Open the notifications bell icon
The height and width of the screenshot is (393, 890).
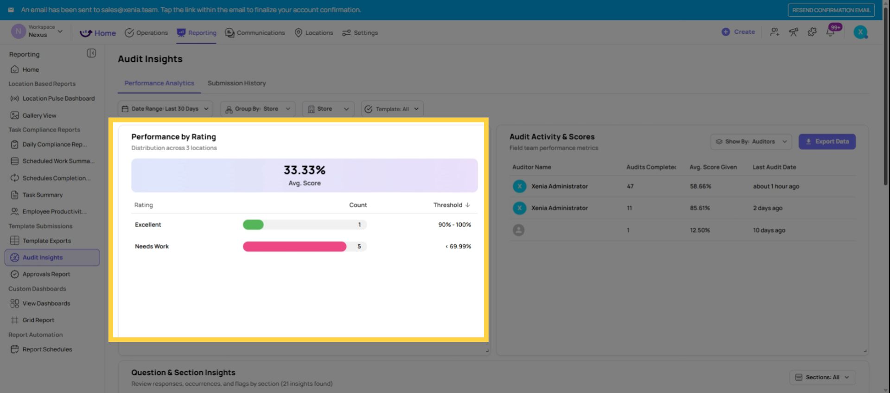pyautogui.click(x=830, y=32)
